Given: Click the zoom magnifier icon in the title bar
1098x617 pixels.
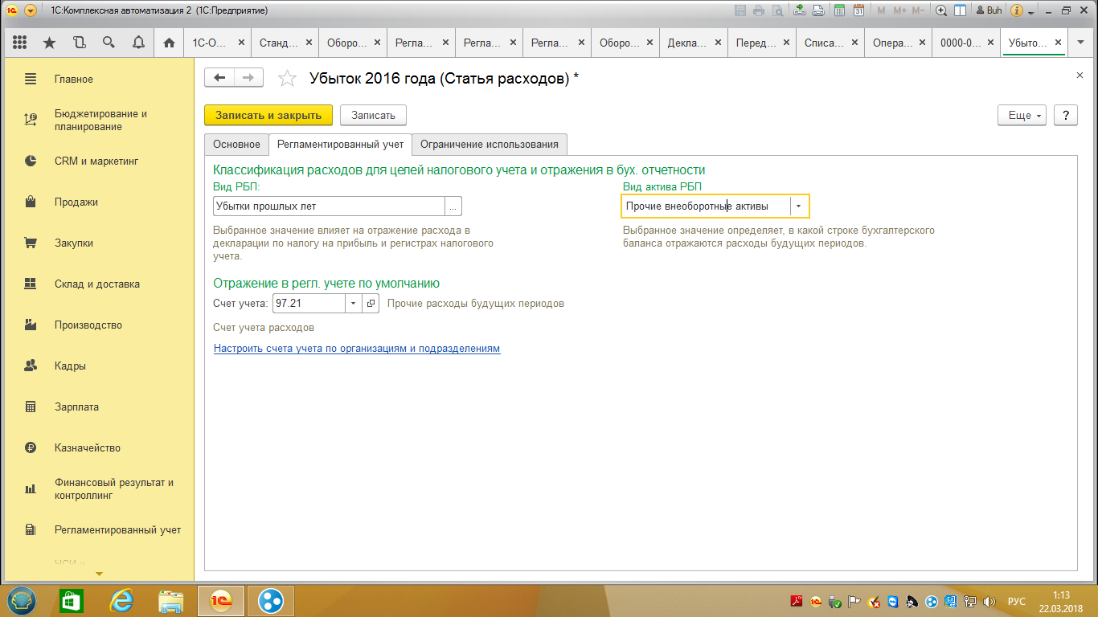Looking at the screenshot, I should tap(941, 11).
